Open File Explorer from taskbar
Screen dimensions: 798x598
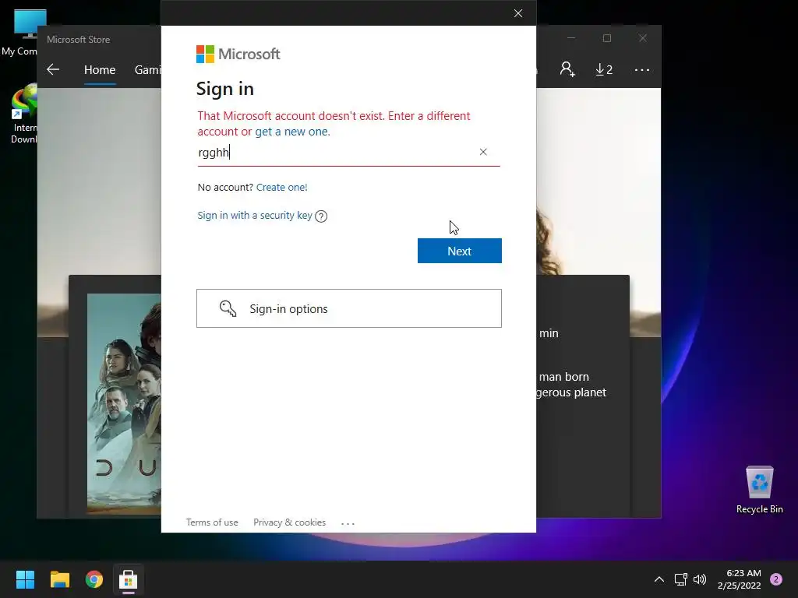[59, 579]
